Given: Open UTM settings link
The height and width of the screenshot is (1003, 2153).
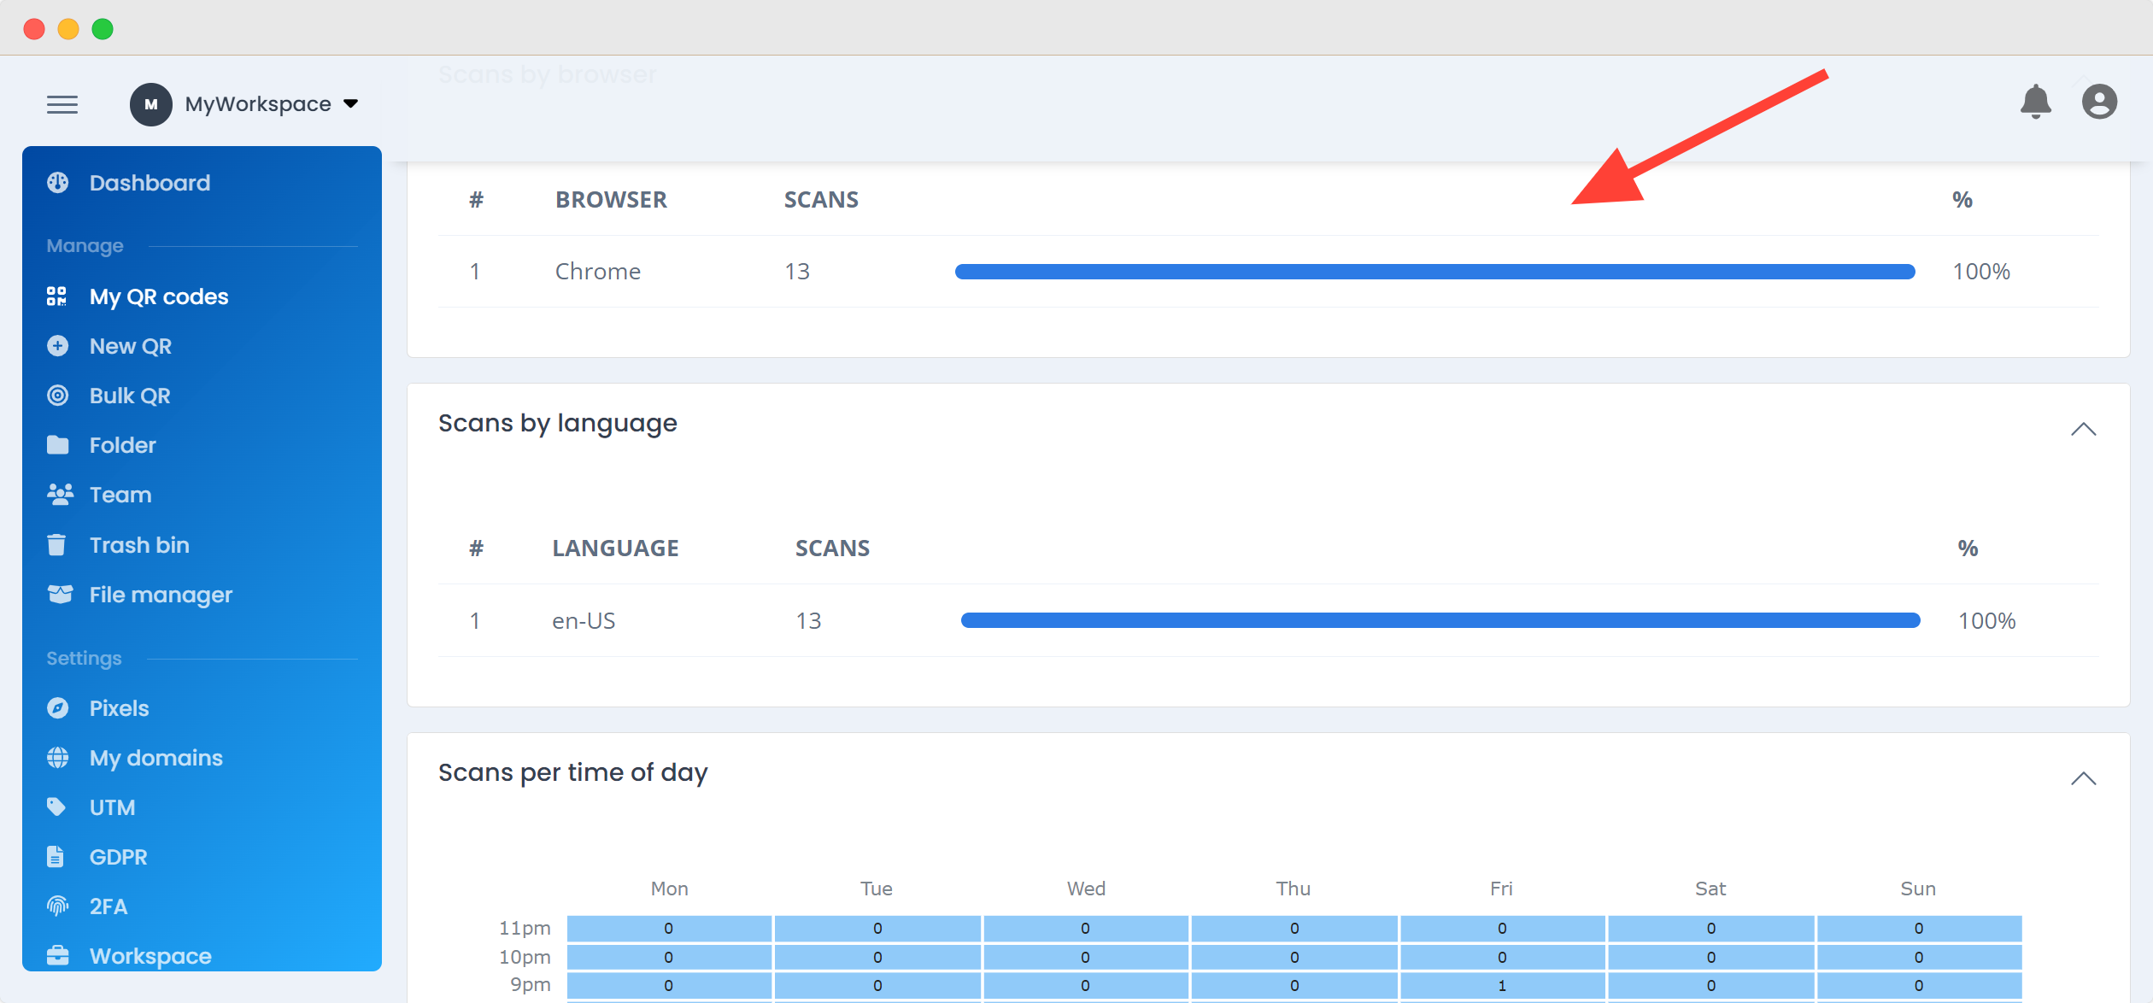Looking at the screenshot, I should [112, 807].
